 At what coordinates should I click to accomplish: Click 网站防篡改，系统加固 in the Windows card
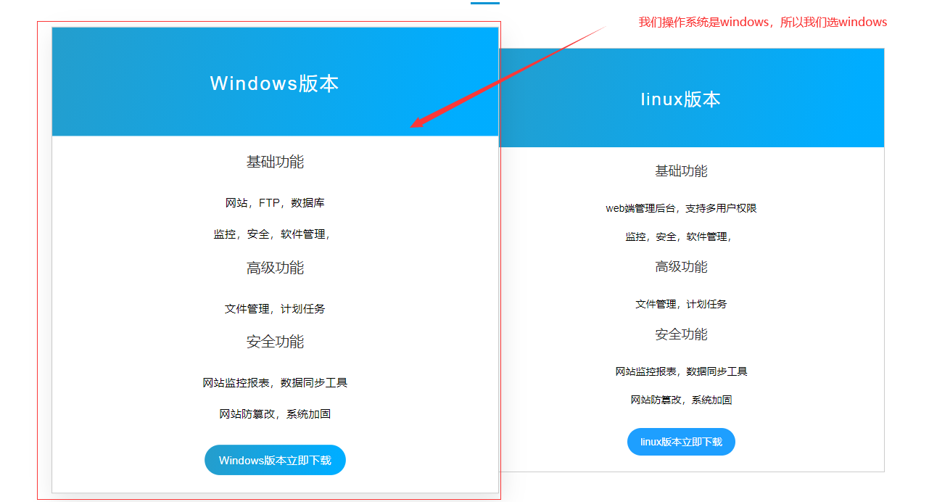[x=275, y=414]
